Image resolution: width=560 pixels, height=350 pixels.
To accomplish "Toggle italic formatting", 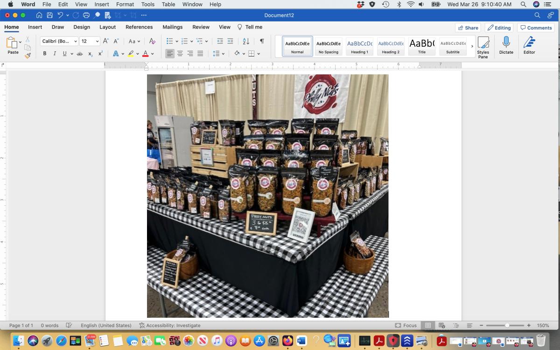I will 55,54.
